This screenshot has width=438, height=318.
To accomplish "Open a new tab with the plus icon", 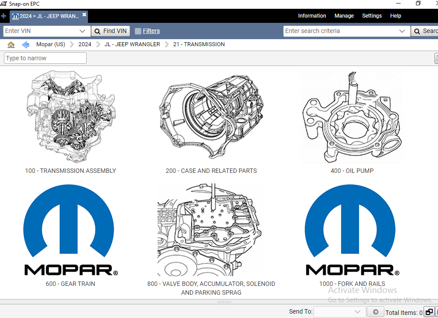I will (x=4, y=16).
